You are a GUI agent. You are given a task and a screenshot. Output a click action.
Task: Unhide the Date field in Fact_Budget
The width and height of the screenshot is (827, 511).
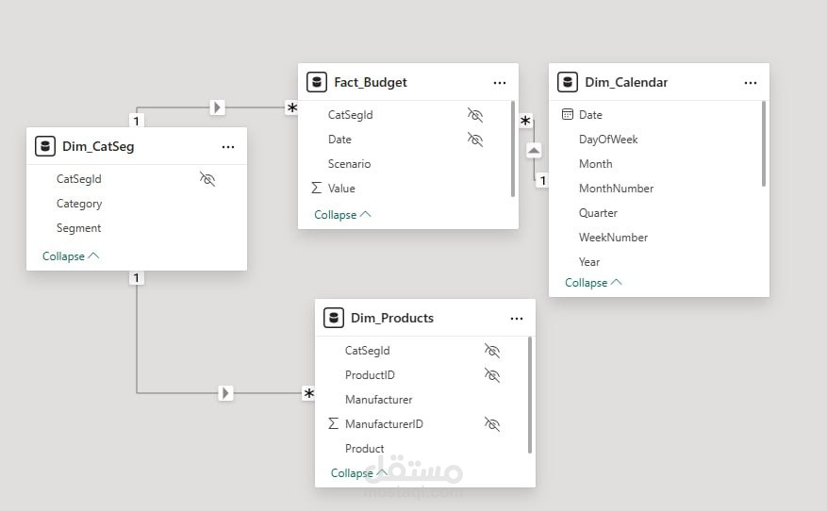point(475,140)
